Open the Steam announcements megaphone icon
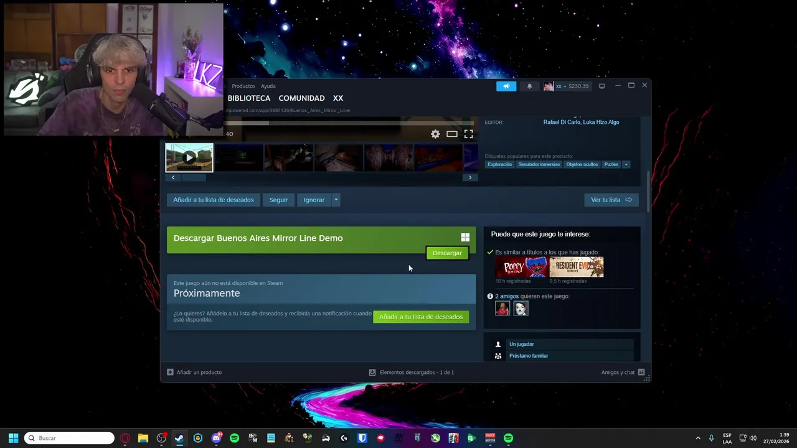 point(506,86)
